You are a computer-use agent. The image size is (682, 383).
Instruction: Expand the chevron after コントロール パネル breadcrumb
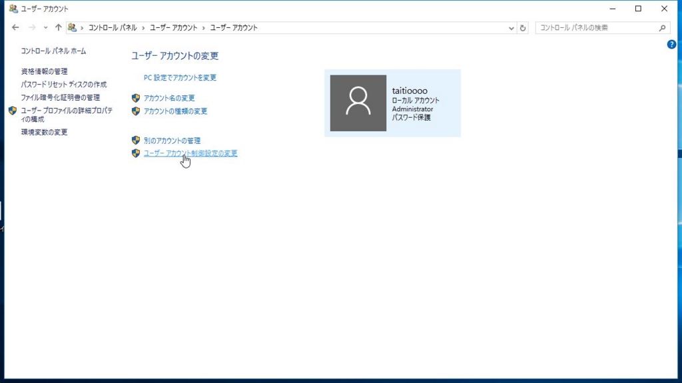point(143,28)
